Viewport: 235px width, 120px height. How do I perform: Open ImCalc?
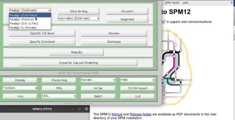(98, 88)
